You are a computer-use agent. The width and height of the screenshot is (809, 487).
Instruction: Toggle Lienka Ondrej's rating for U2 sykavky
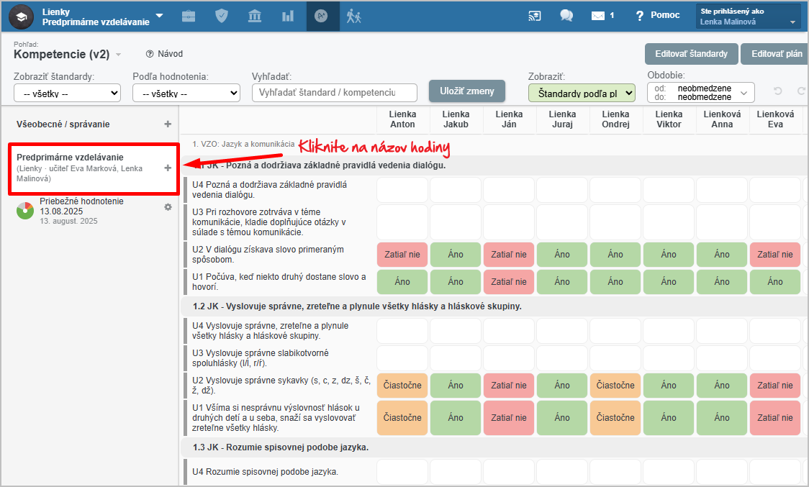615,386
